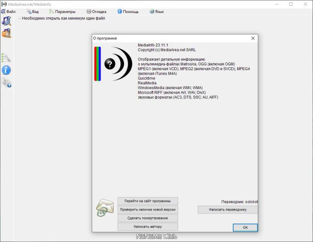Minimize the MediaInfo main window
The width and height of the screenshot is (313, 242).
click(277, 4)
